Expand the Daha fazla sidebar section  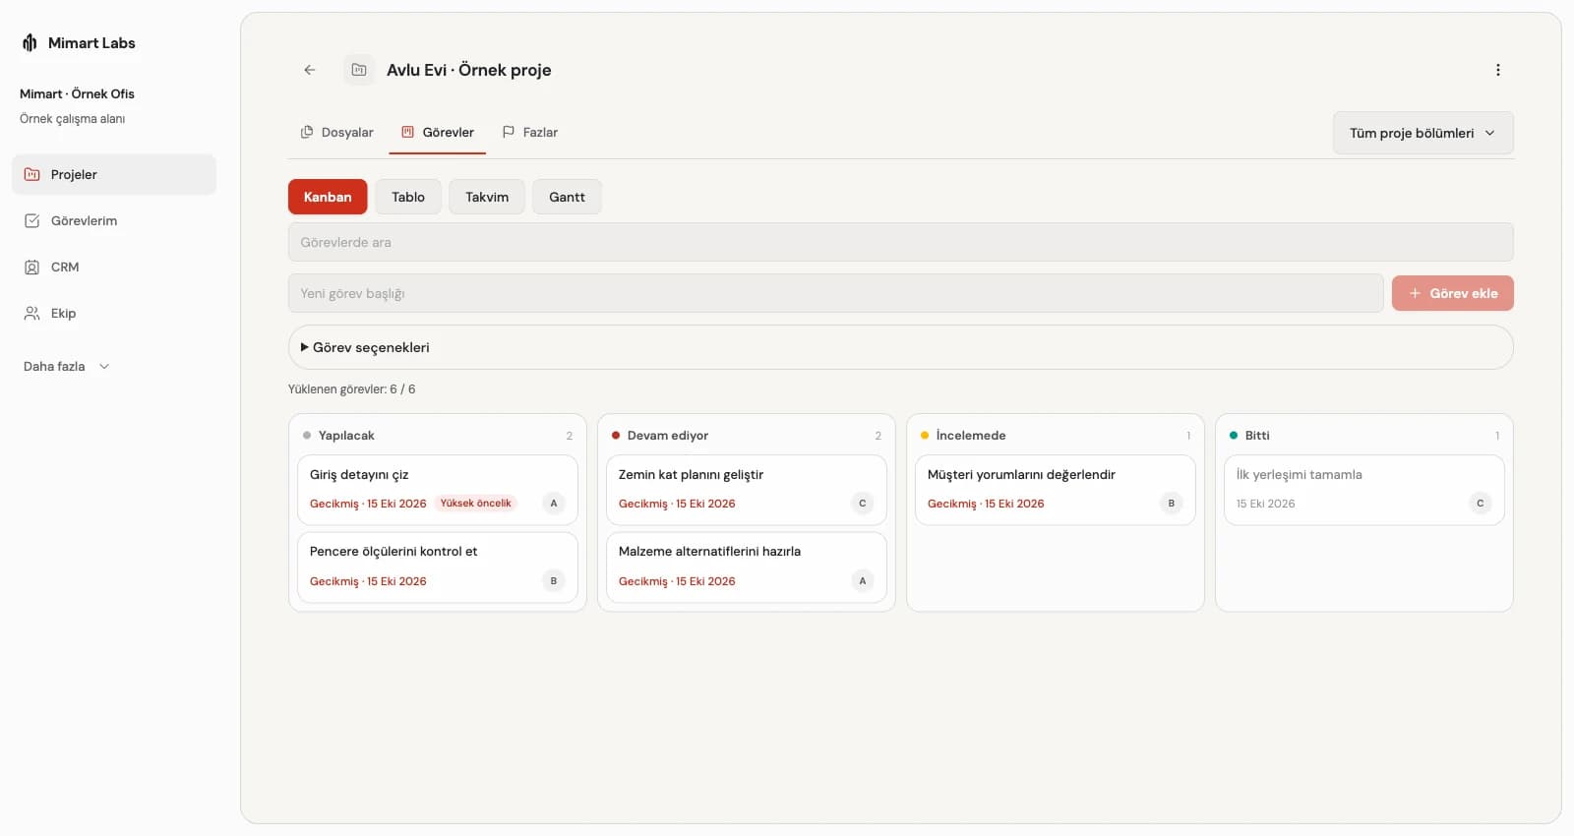click(x=66, y=366)
